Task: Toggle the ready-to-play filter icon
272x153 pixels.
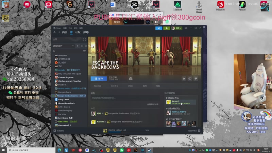Action: 86,46
